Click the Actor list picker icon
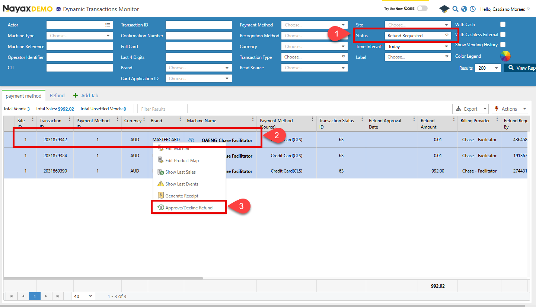536x307 pixels. point(108,25)
